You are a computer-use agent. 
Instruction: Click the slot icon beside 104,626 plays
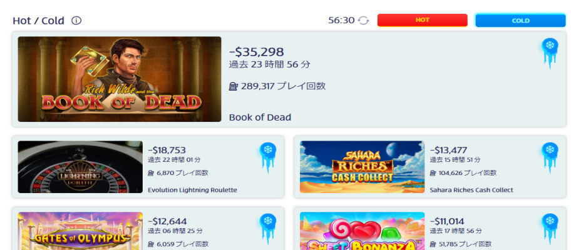(x=433, y=173)
